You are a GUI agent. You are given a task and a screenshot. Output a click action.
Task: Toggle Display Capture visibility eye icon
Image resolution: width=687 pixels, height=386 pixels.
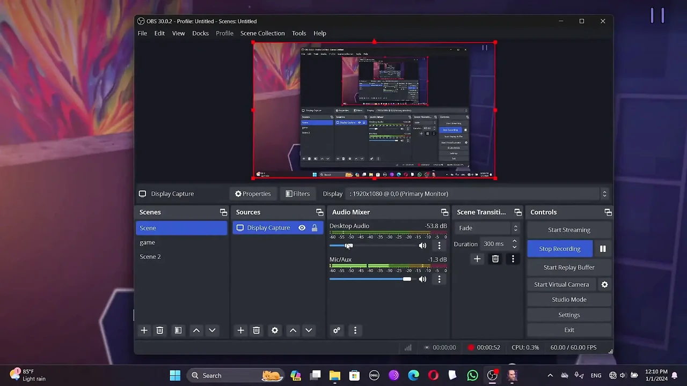(302, 228)
